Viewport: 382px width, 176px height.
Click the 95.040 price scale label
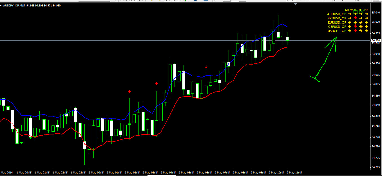376,13
